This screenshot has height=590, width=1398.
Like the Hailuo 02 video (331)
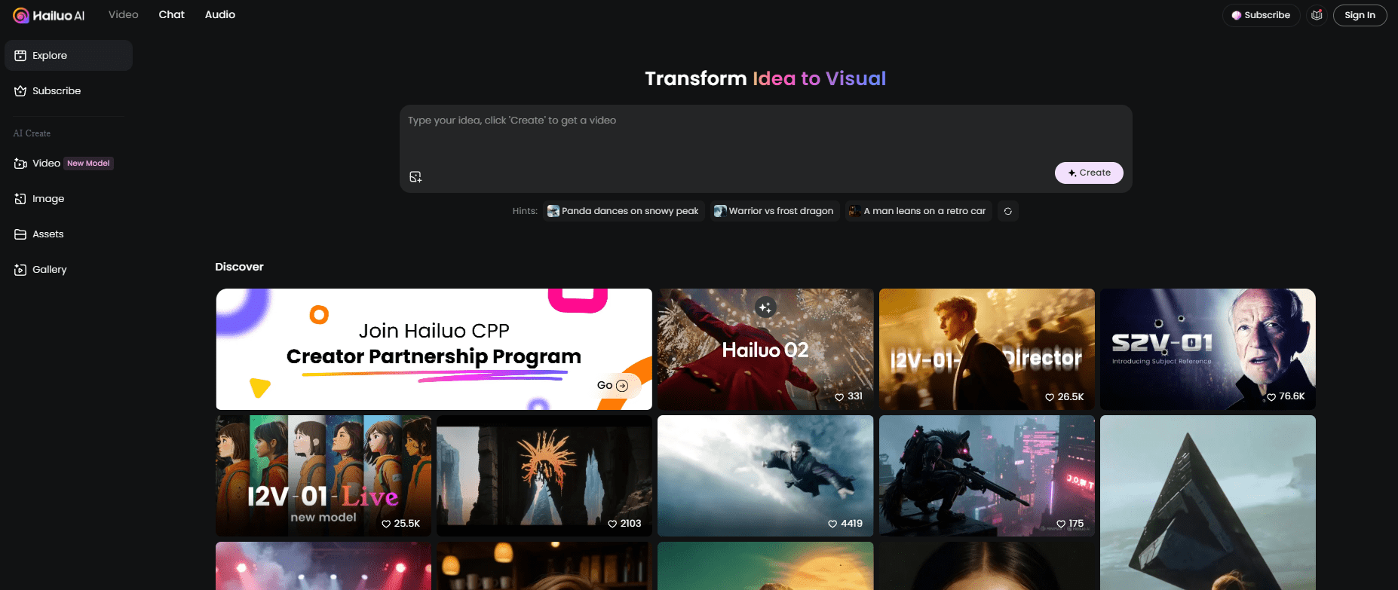[839, 397]
